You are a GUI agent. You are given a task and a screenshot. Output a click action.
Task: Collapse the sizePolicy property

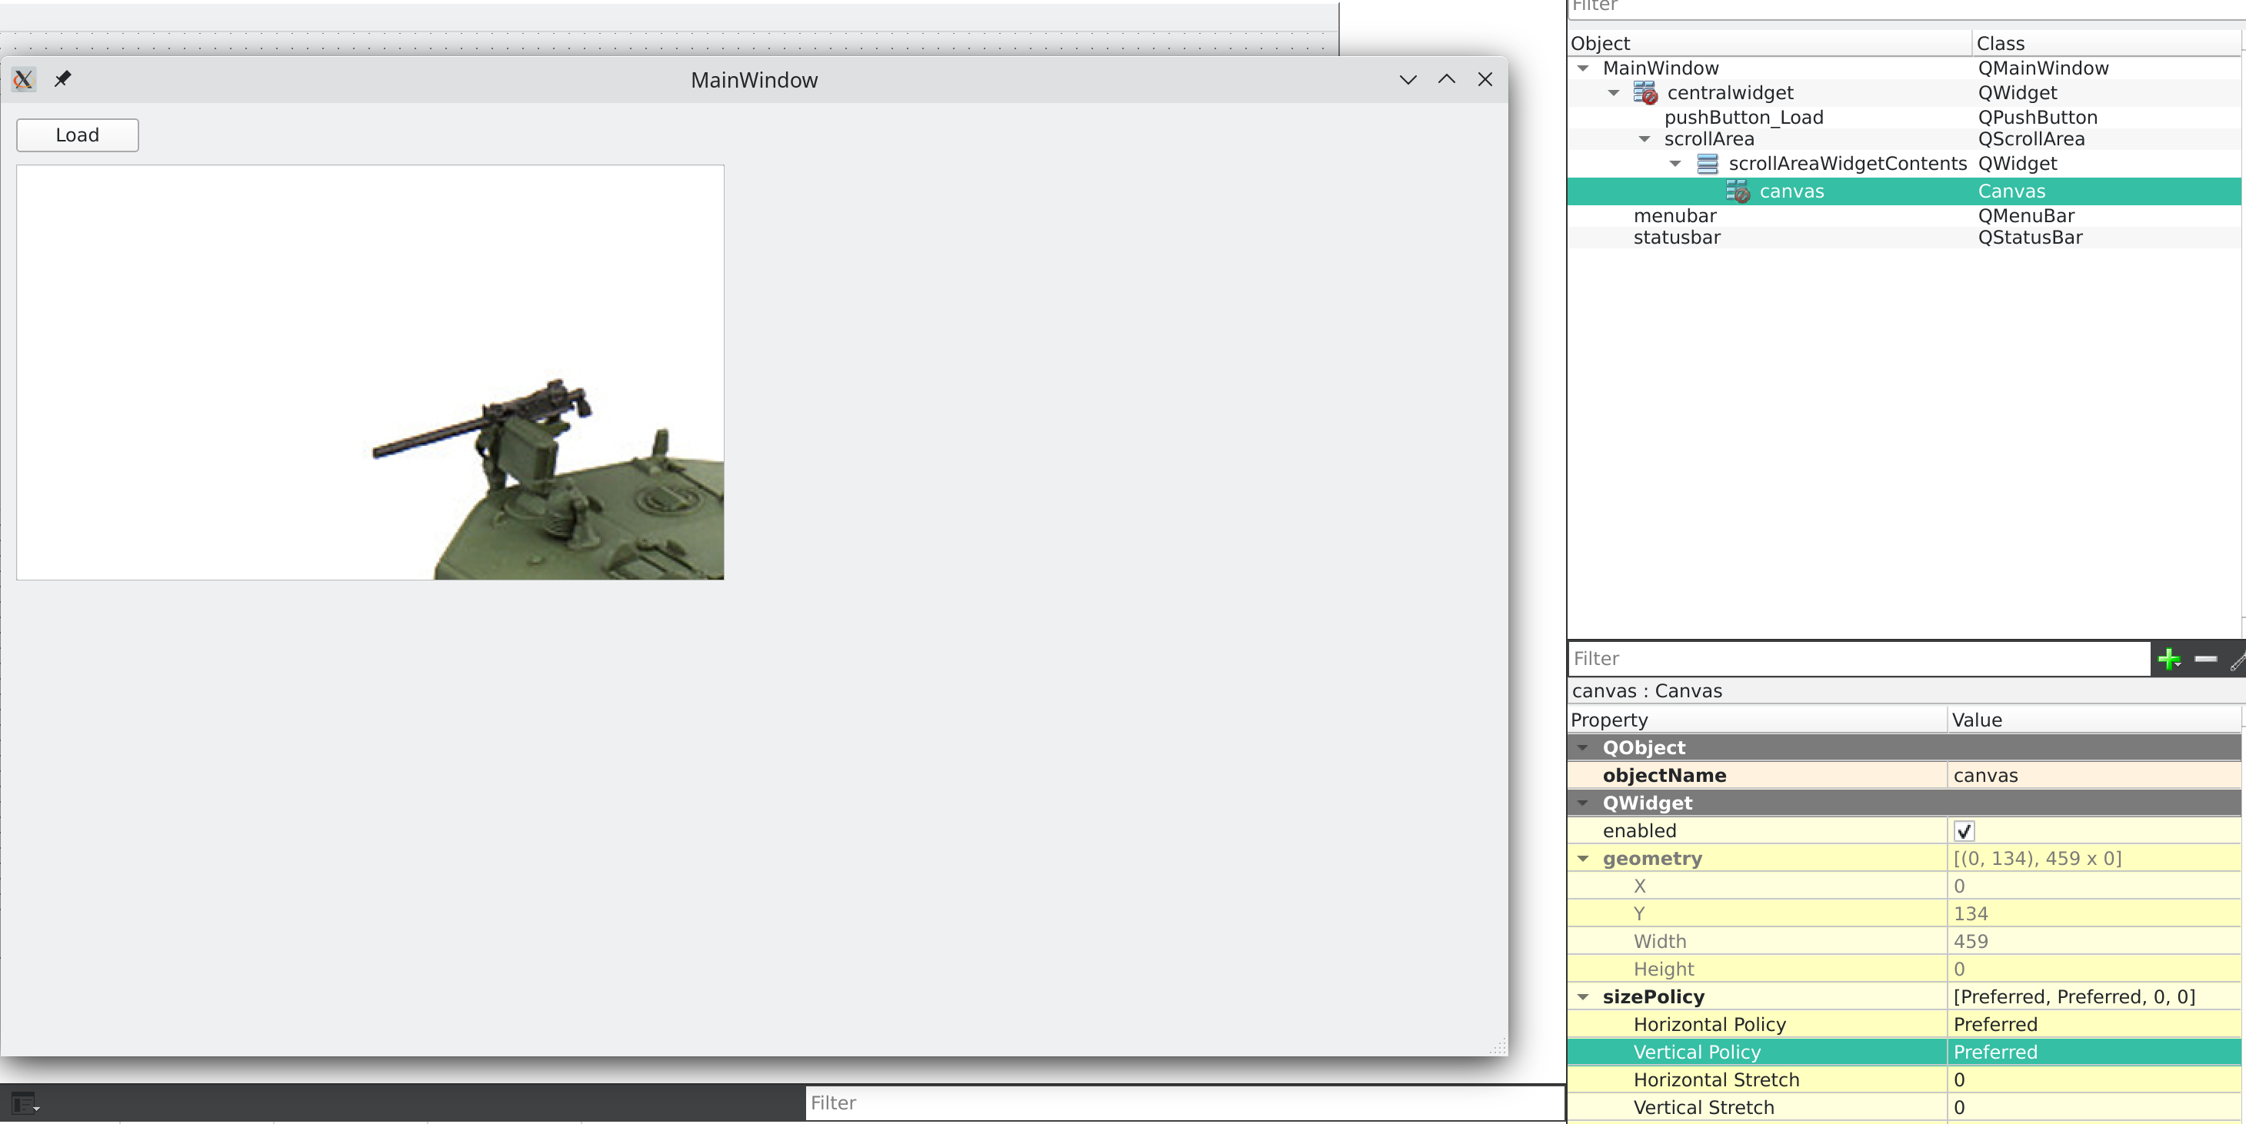(1582, 997)
